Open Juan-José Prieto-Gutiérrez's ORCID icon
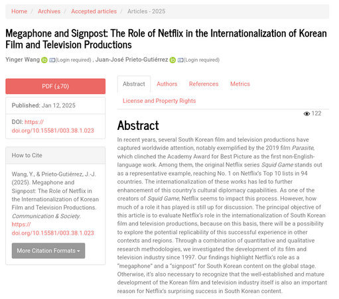The image size is (339, 299). click(x=172, y=60)
